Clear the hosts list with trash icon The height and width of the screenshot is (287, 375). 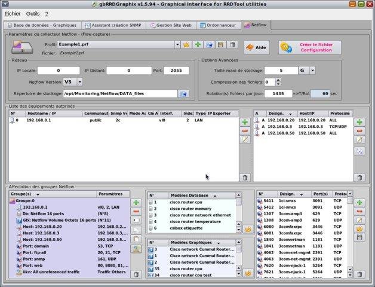click(x=359, y=178)
